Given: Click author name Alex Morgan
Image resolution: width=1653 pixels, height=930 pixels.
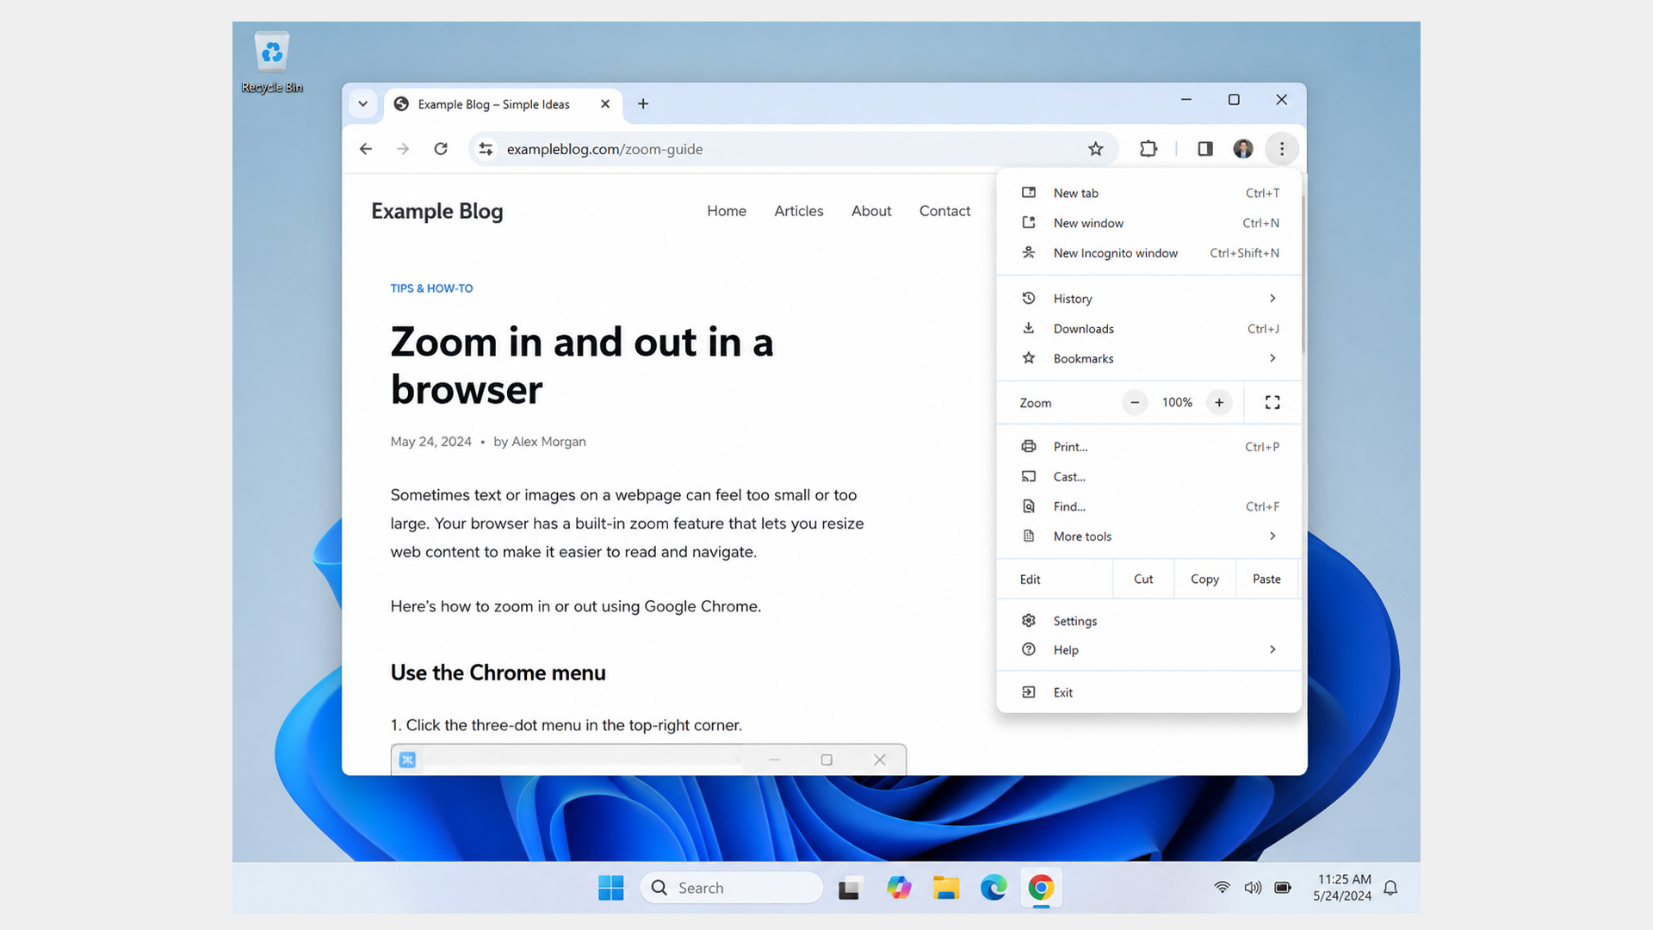Looking at the screenshot, I should (548, 442).
